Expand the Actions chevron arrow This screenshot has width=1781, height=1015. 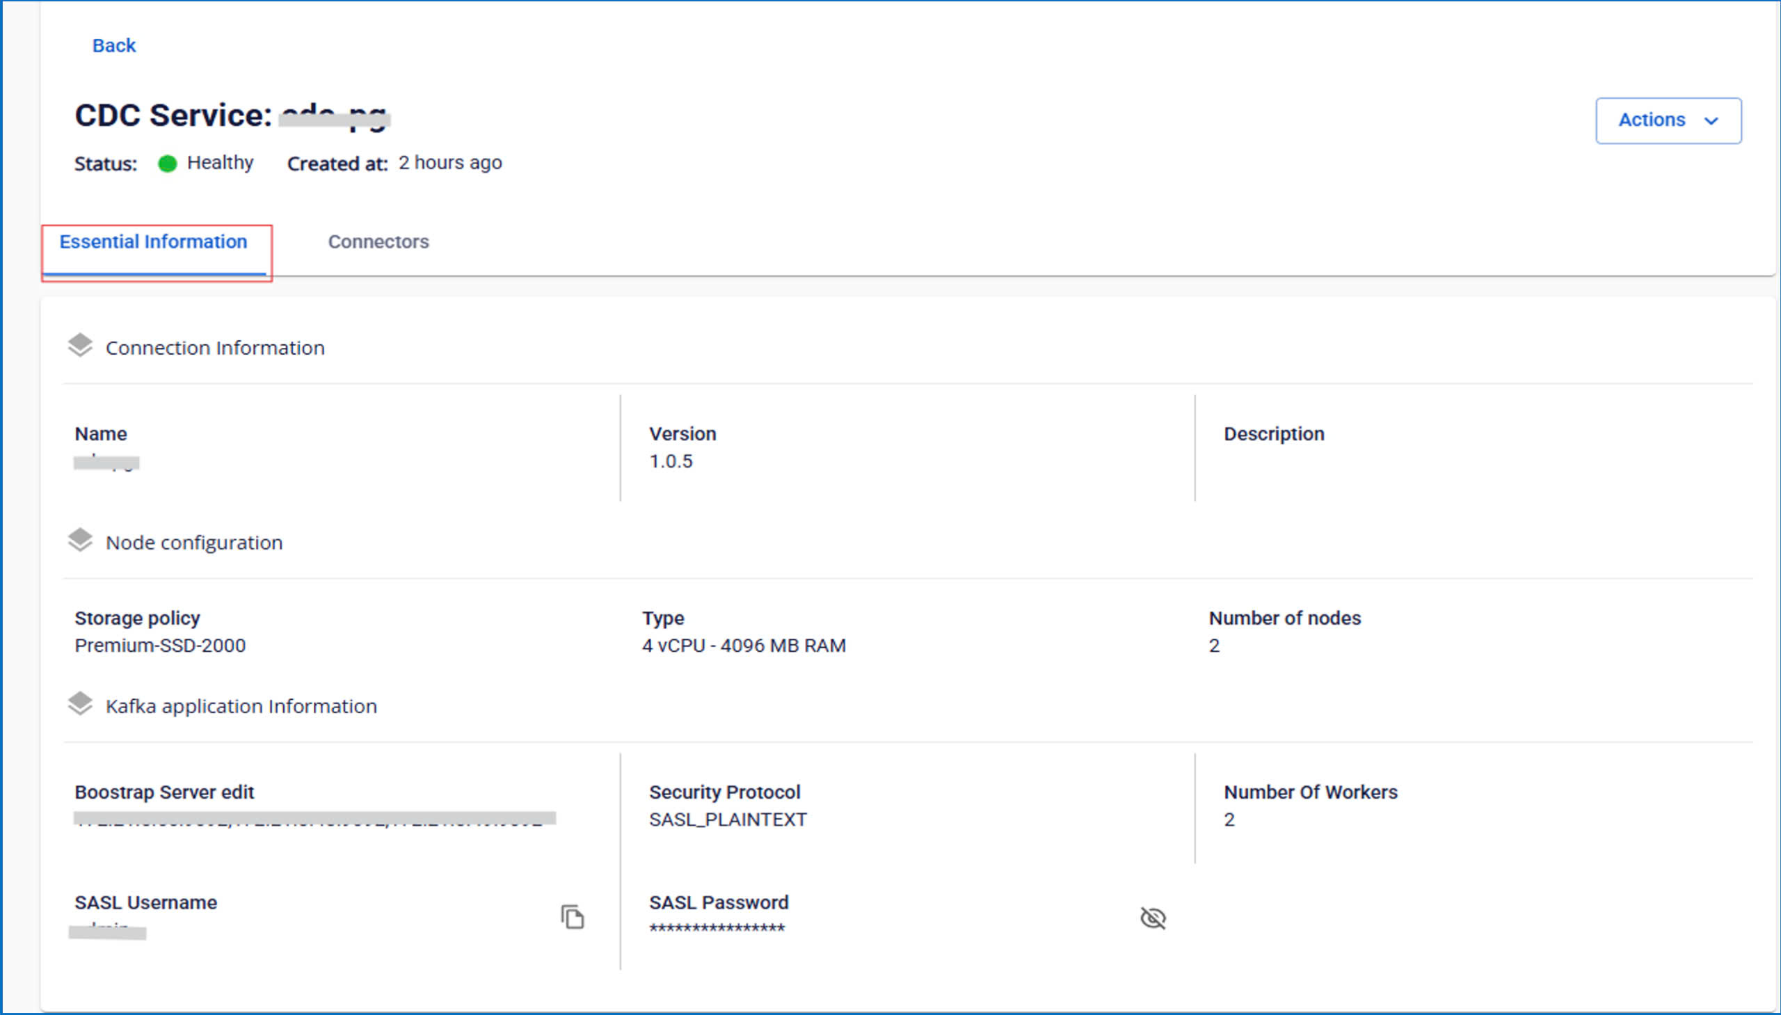coord(1711,121)
